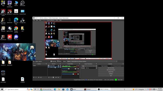Viewport: 163px width, 91px height.
Task: Enable Studio Mode button
Action: tap(111, 72)
